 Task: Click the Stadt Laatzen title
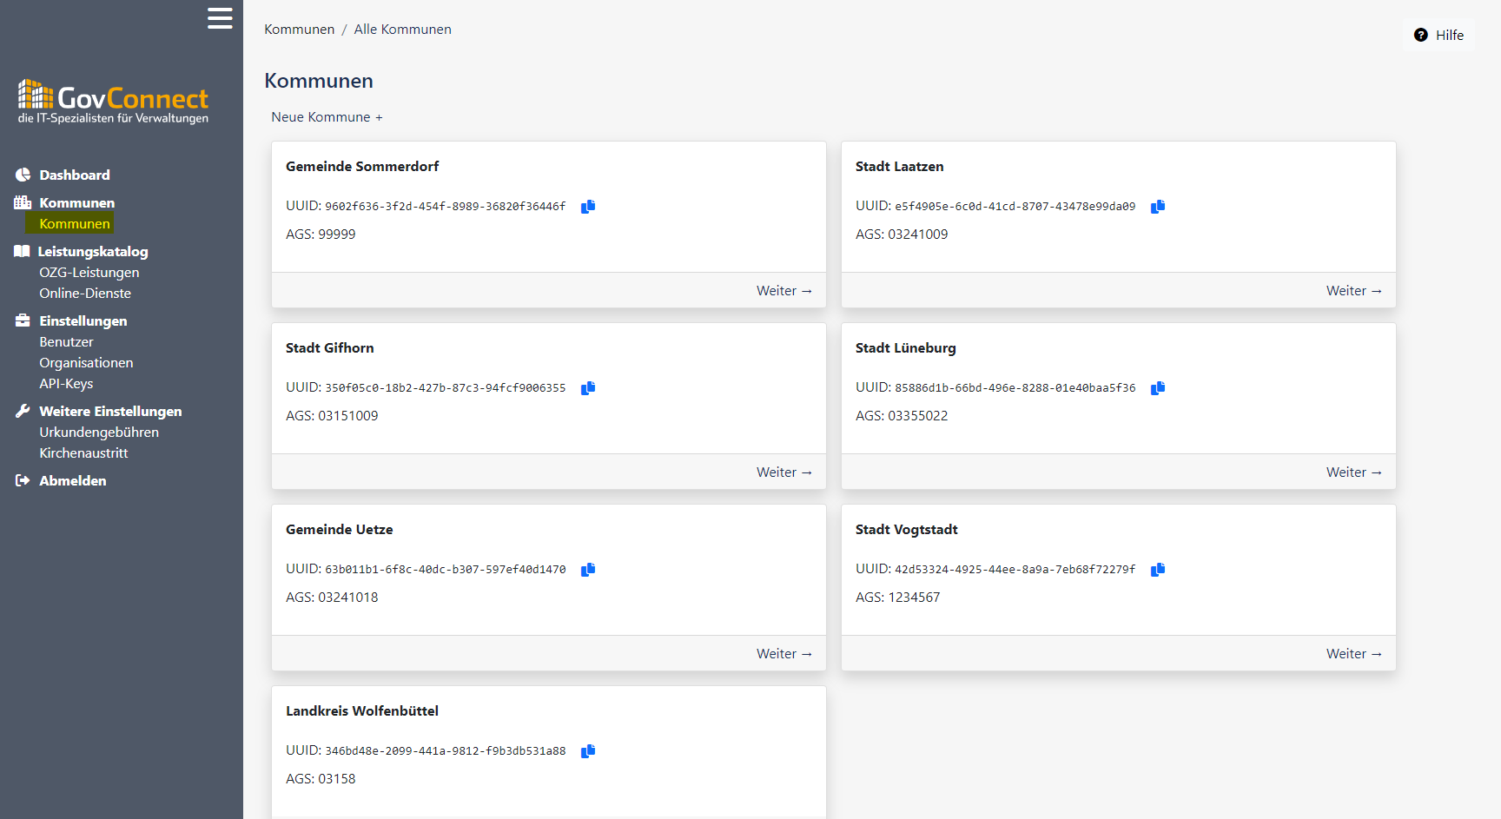coord(899,166)
